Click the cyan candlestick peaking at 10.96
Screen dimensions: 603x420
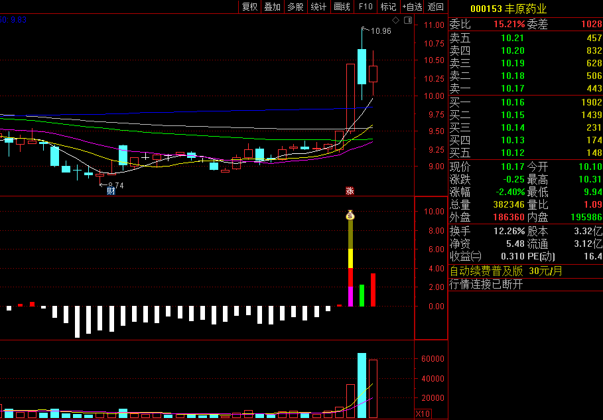[362, 66]
